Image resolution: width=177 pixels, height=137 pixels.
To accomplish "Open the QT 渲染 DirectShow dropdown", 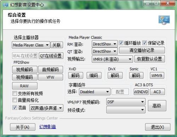I will [x=104, y=51].
